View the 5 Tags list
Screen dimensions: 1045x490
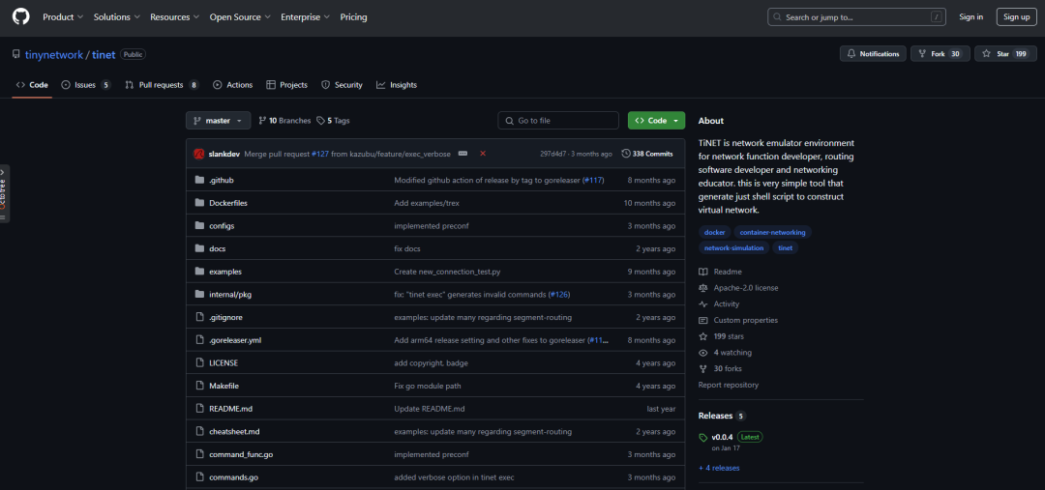point(333,121)
